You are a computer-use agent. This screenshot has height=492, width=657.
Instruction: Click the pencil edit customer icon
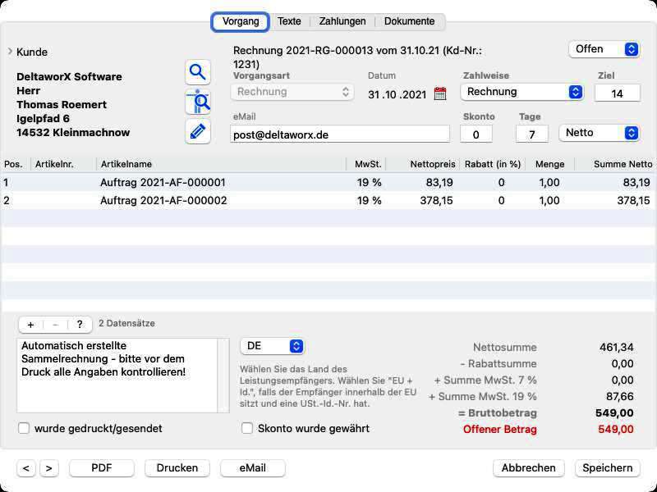click(197, 131)
